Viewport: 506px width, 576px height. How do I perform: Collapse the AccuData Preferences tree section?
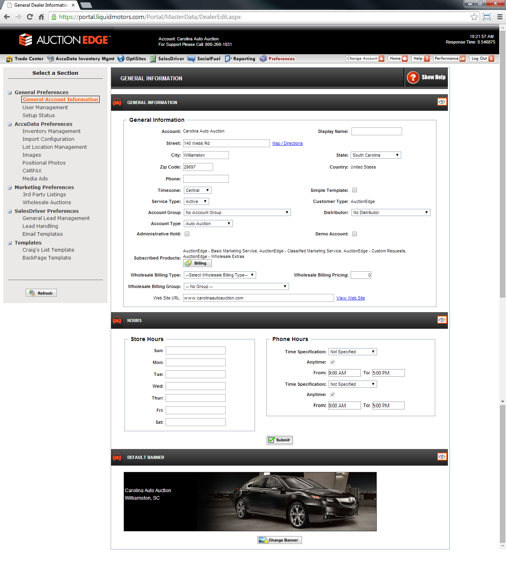click(x=10, y=124)
